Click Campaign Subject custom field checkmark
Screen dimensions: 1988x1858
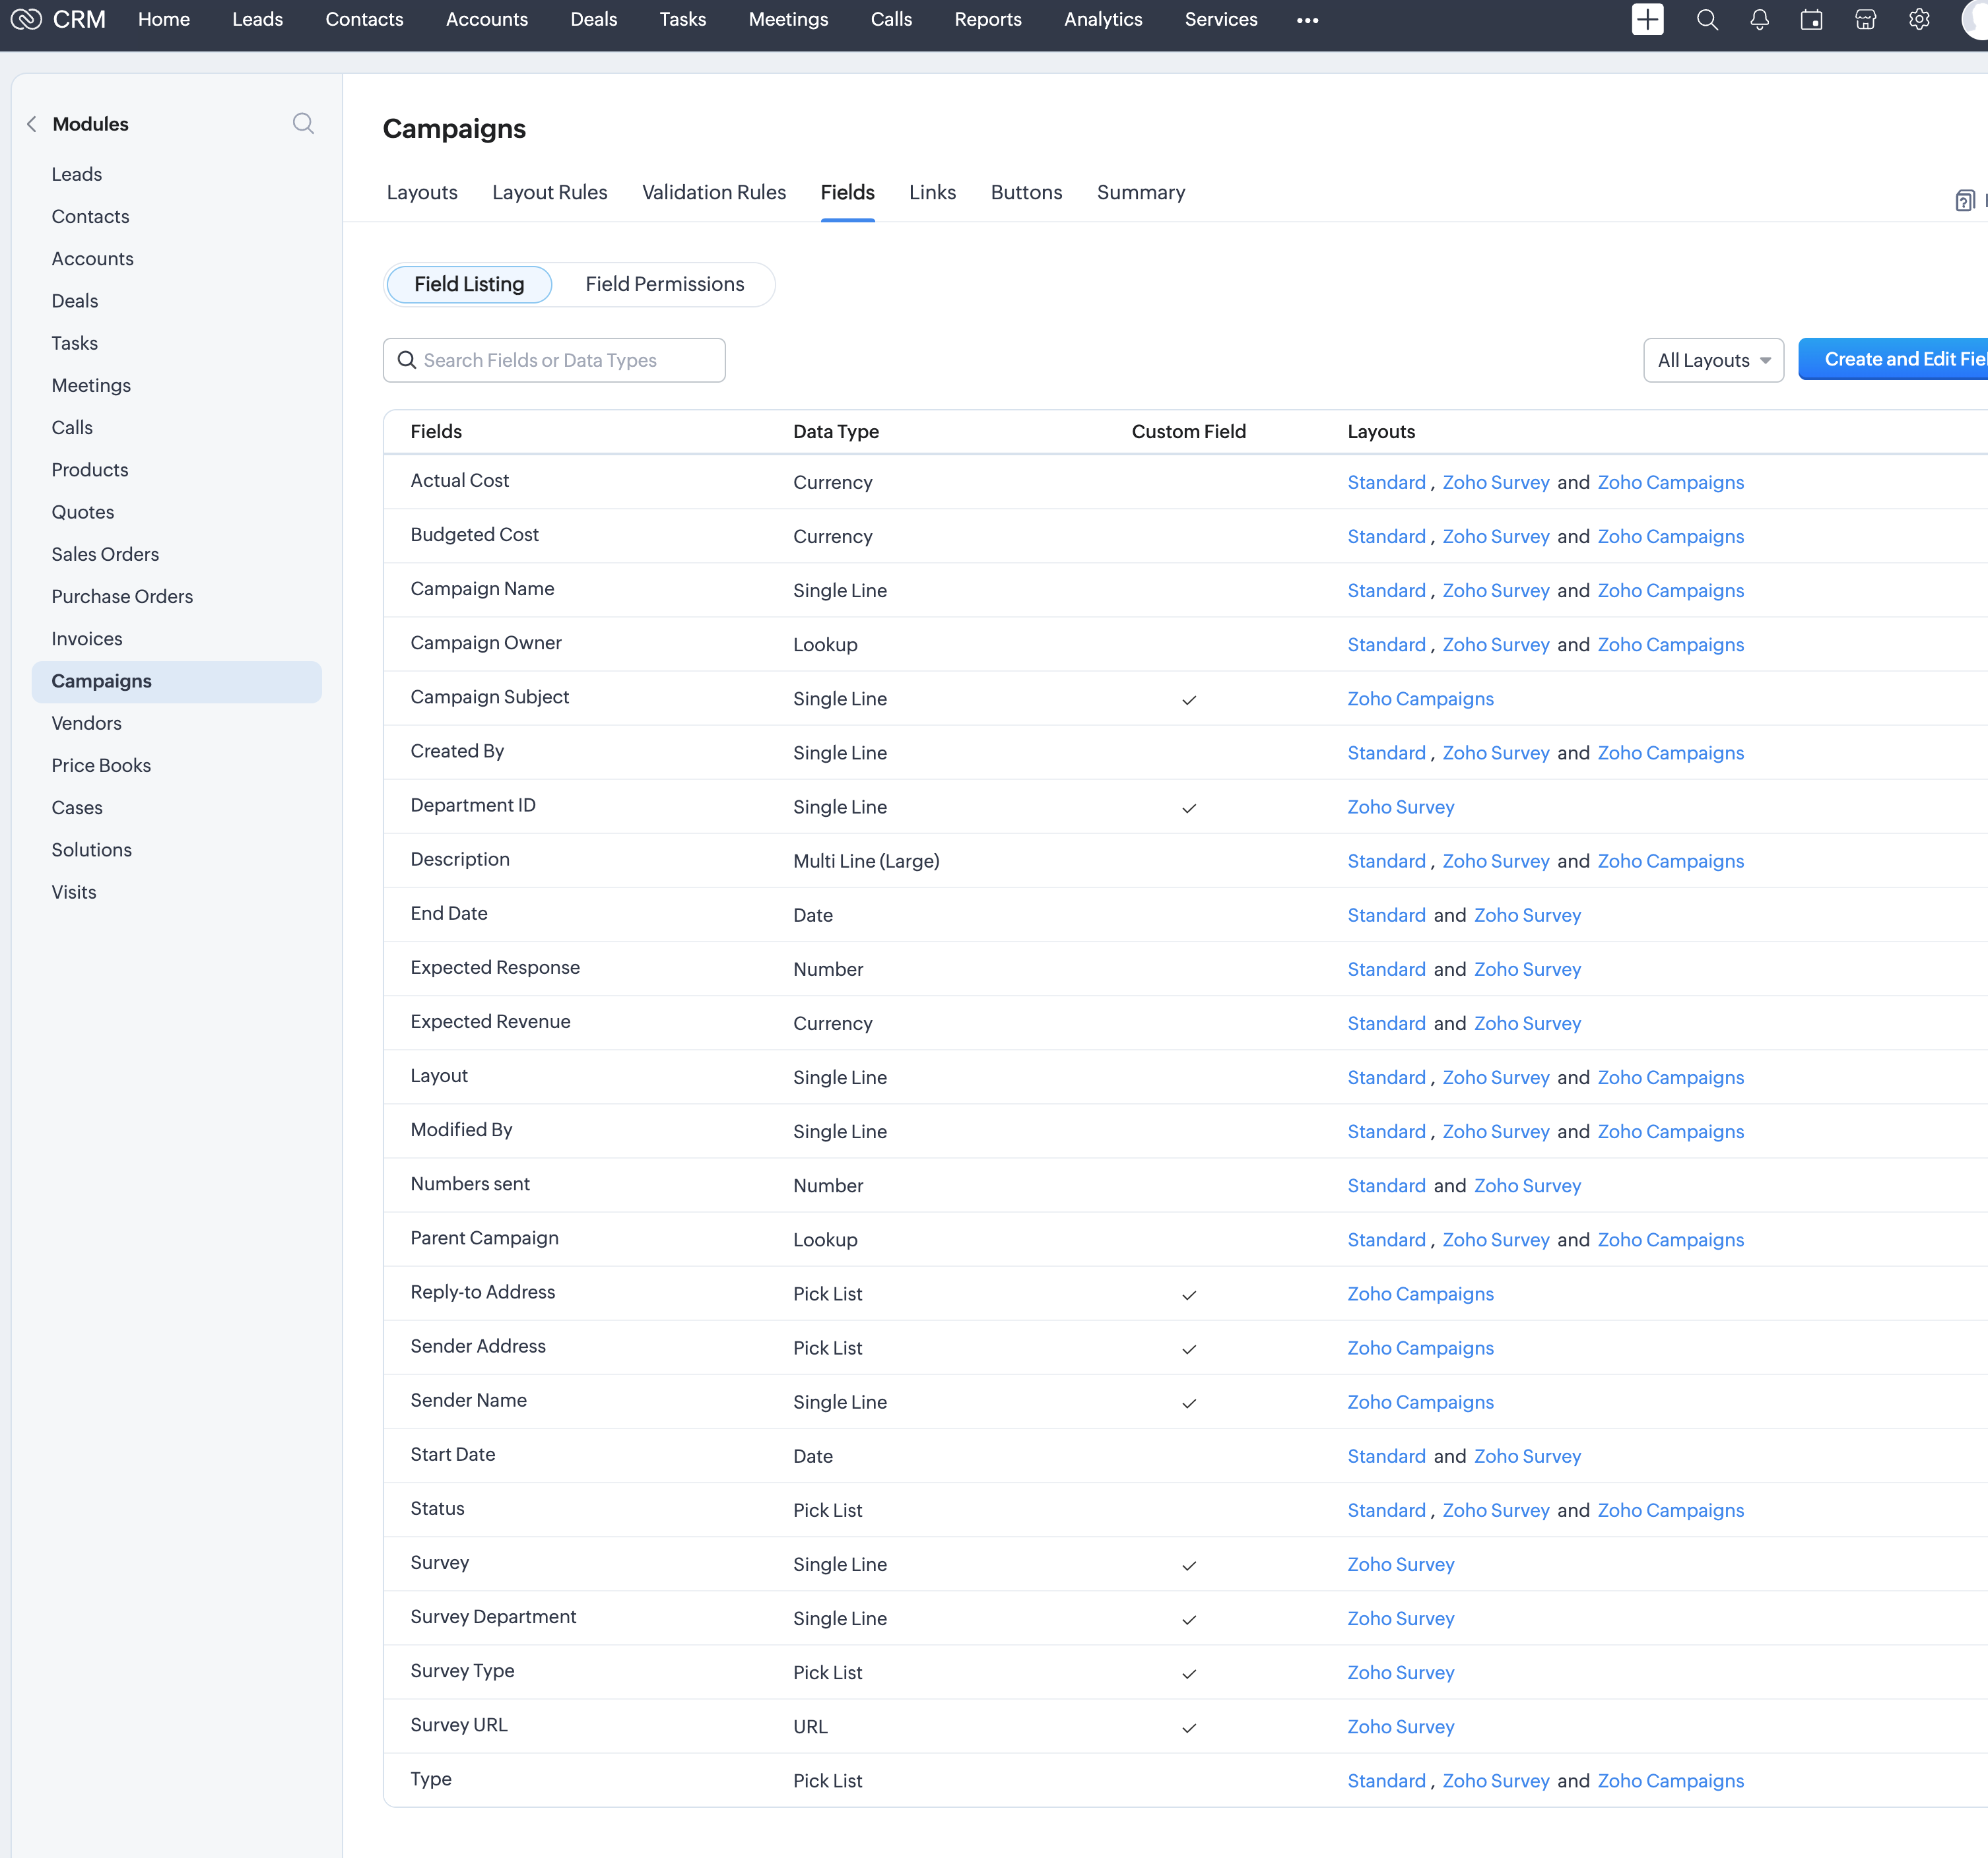1188,699
